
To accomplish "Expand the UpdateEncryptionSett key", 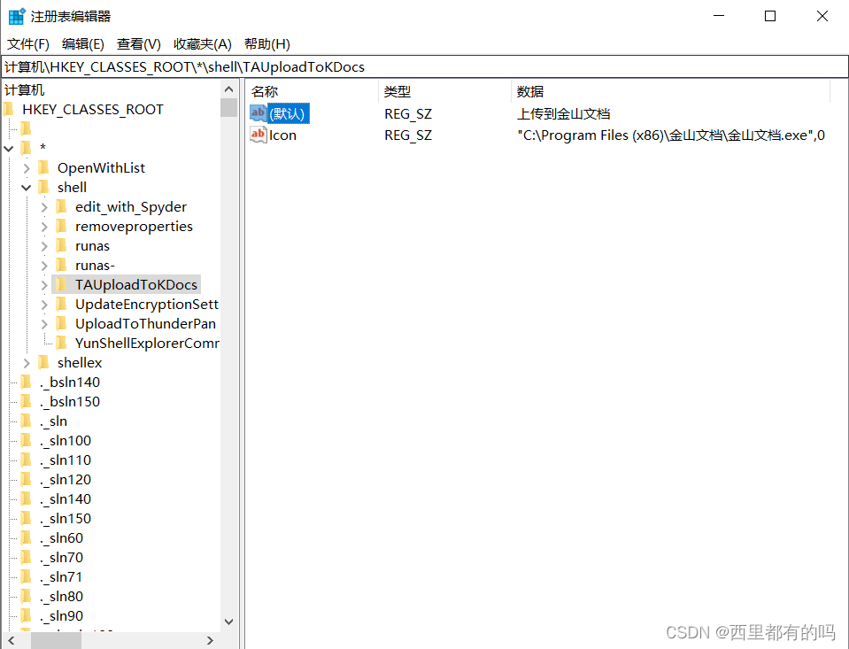I will 44,305.
